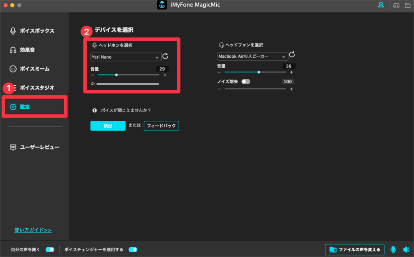Click the ファイルの声を変える button

click(355, 249)
